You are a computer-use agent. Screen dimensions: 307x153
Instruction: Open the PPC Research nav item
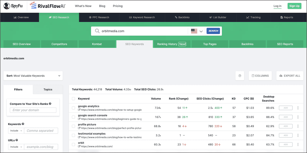click(x=99, y=17)
